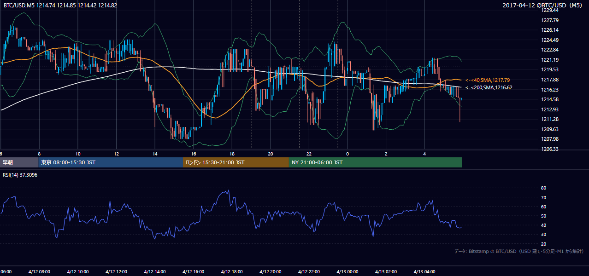Click the 4/12 12:00 bottom date label

click(116, 271)
